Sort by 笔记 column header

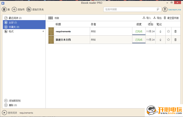point(159,24)
